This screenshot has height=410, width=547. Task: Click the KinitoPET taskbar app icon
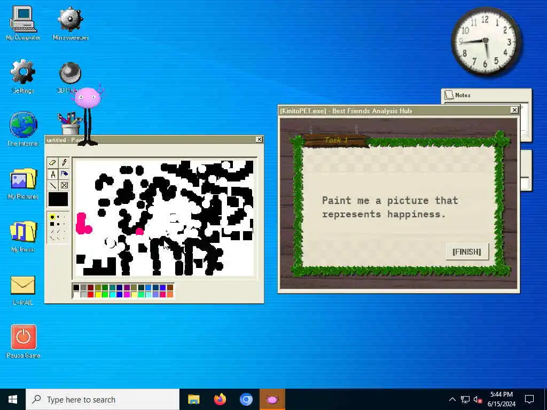(x=272, y=399)
